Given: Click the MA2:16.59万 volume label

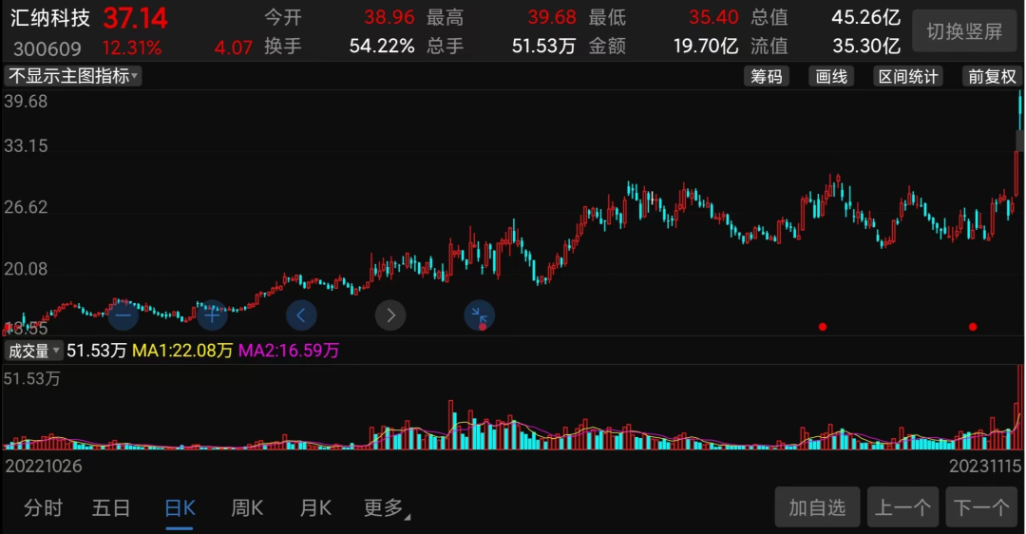Looking at the screenshot, I should click(x=289, y=351).
